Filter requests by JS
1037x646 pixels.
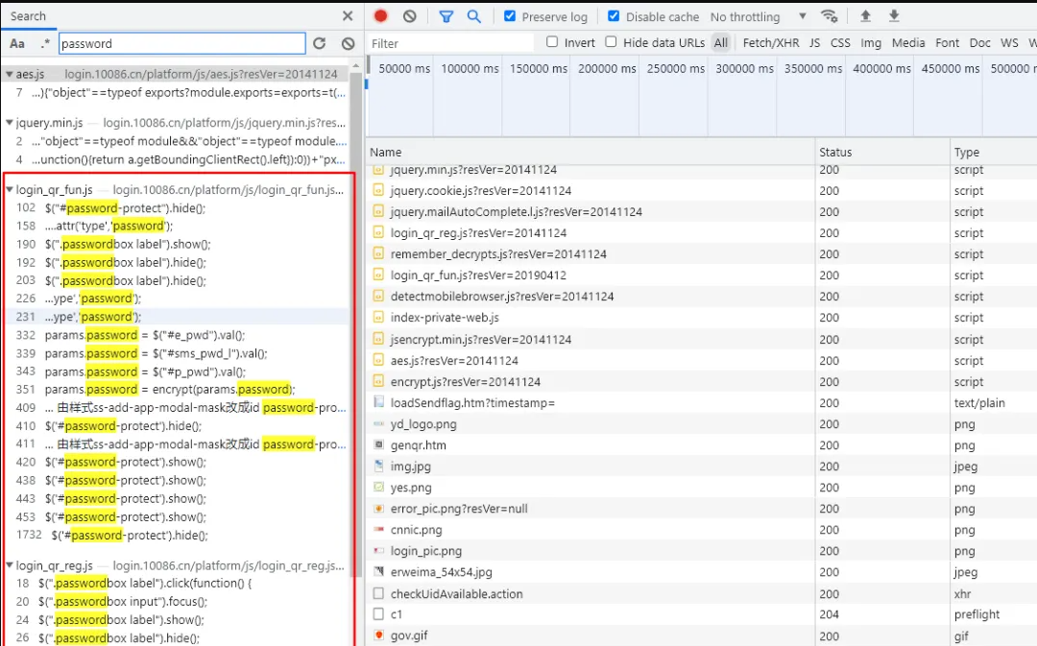click(x=814, y=42)
